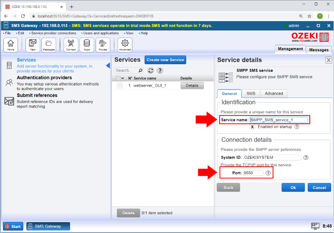Click the Services server icon in sidebar
Viewport: 334px width, 233px height.
pos(9,65)
